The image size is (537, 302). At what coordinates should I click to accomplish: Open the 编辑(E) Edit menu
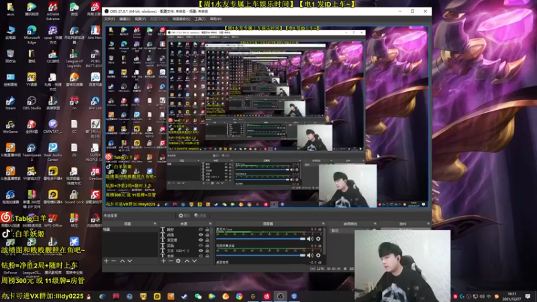pyautogui.click(x=125, y=19)
